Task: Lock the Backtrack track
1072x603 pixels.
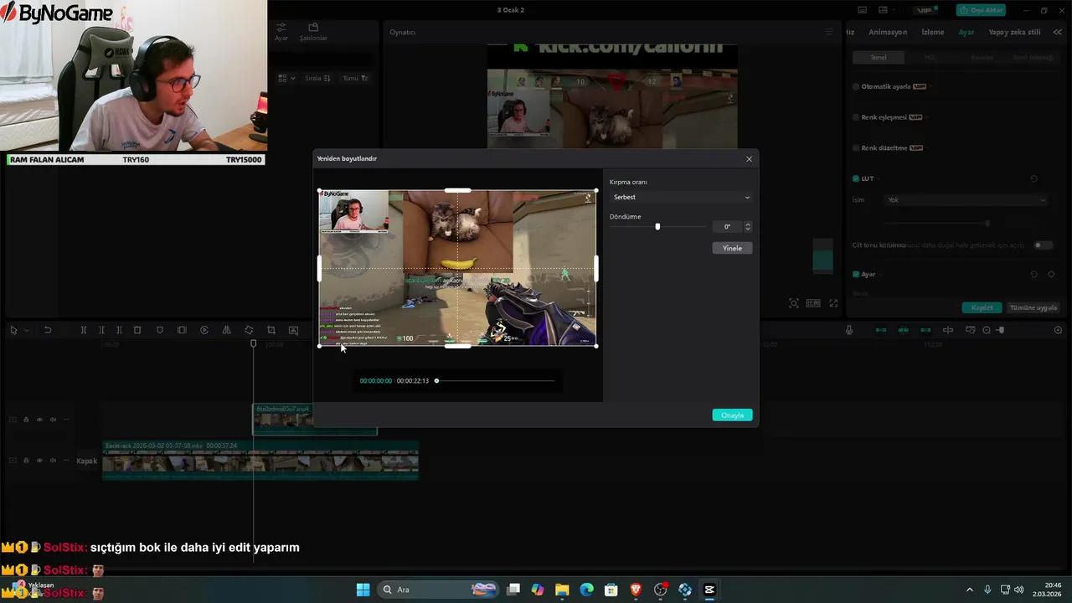Action: 26,461
